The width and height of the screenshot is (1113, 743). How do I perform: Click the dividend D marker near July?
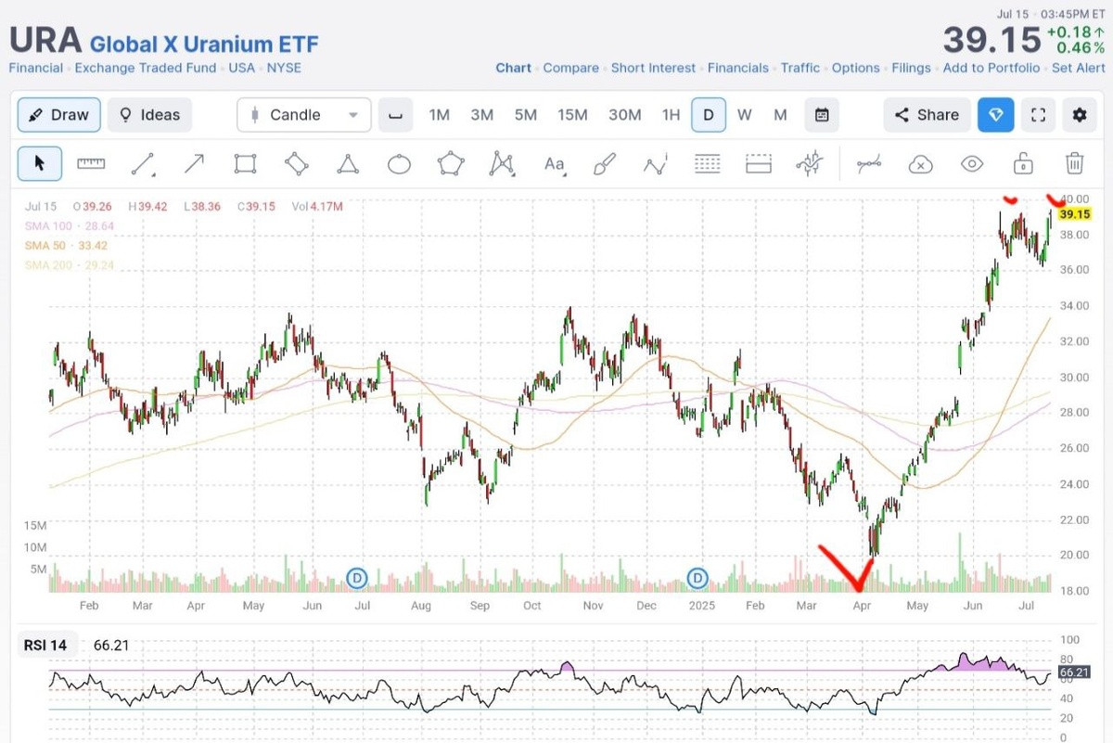(x=357, y=579)
